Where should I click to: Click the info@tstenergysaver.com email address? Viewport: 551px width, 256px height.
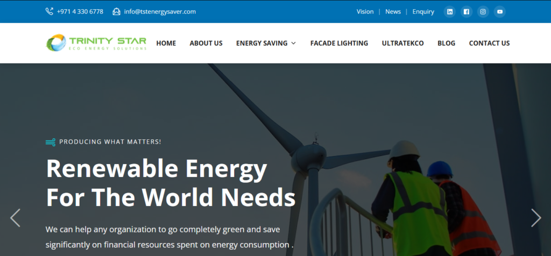(160, 11)
